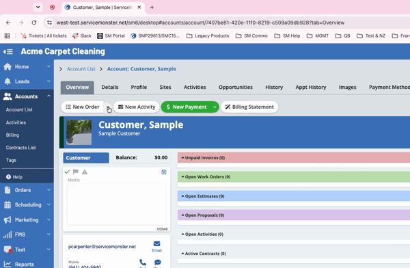410x268 pixels.
Task: Save the memo with the disk icon
Action: [x=164, y=172]
